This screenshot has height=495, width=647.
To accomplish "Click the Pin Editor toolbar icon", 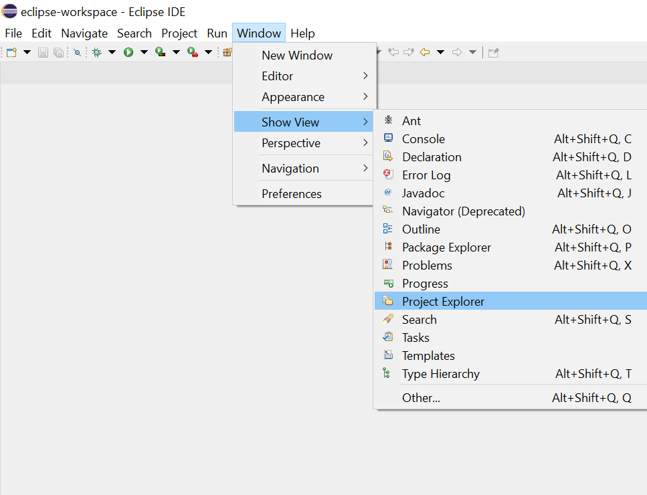I will (494, 52).
